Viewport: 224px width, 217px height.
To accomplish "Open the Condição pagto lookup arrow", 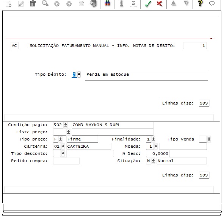I will tap(66, 125).
